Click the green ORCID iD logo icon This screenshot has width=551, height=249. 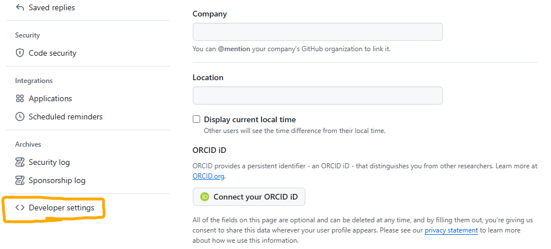(x=205, y=197)
